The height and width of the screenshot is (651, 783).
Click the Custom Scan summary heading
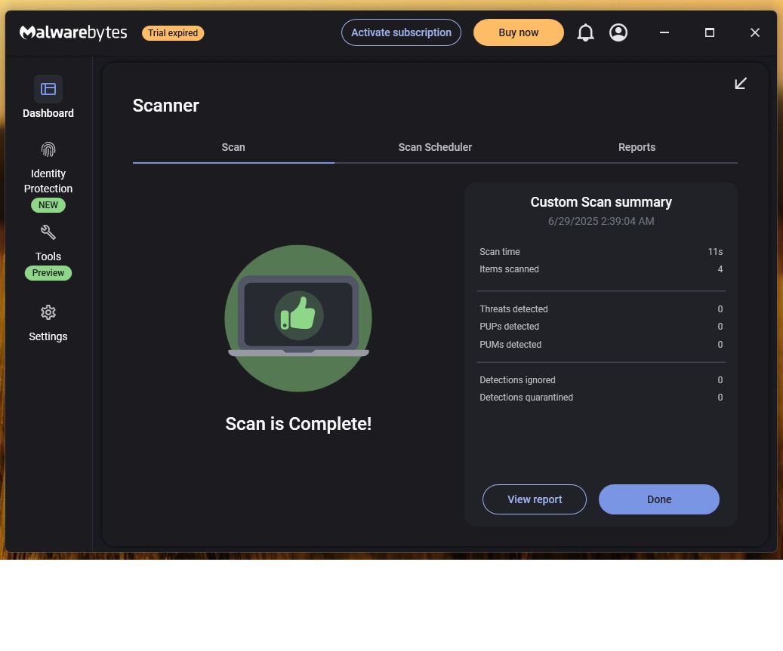click(601, 202)
